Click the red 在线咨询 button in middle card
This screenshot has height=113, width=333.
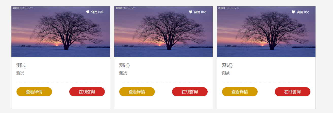click(190, 92)
